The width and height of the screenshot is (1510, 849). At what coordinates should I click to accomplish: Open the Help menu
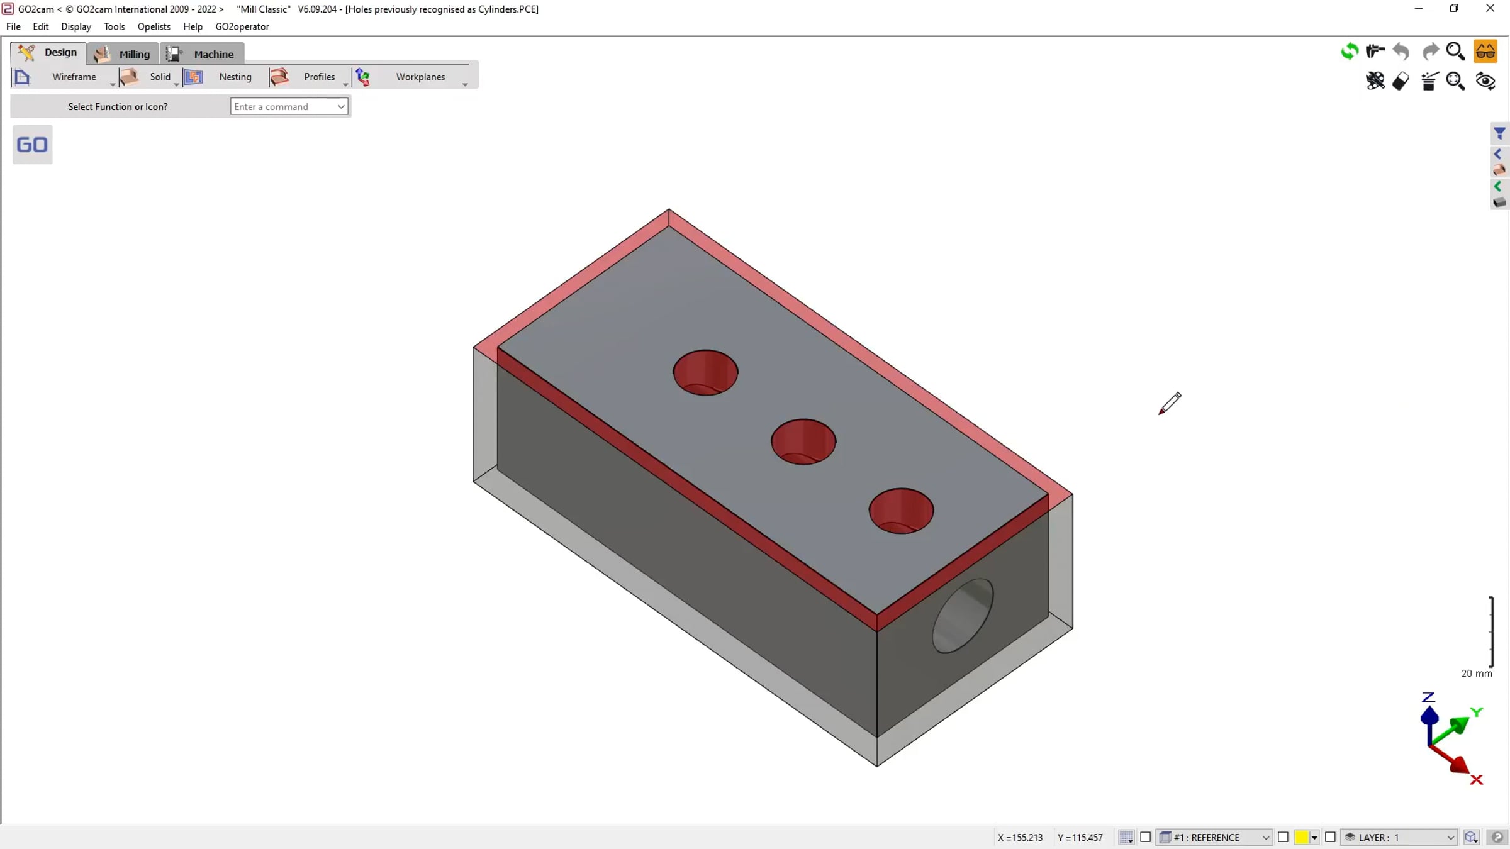point(193,26)
